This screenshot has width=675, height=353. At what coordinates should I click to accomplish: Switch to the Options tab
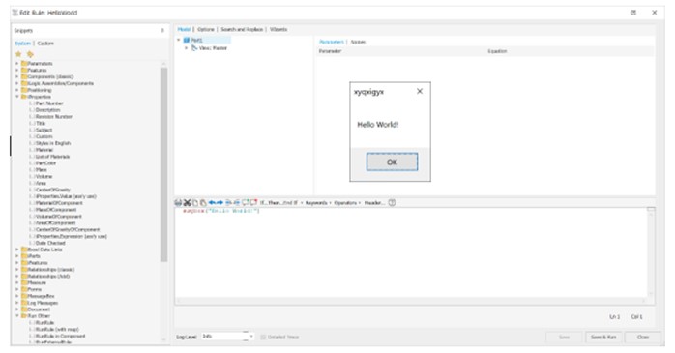pos(206,29)
